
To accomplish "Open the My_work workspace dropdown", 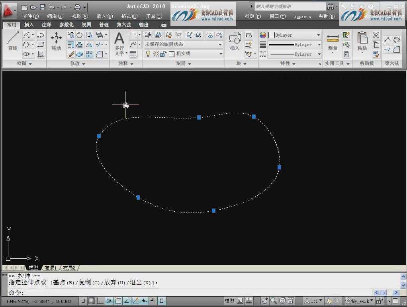I will 359,301.
